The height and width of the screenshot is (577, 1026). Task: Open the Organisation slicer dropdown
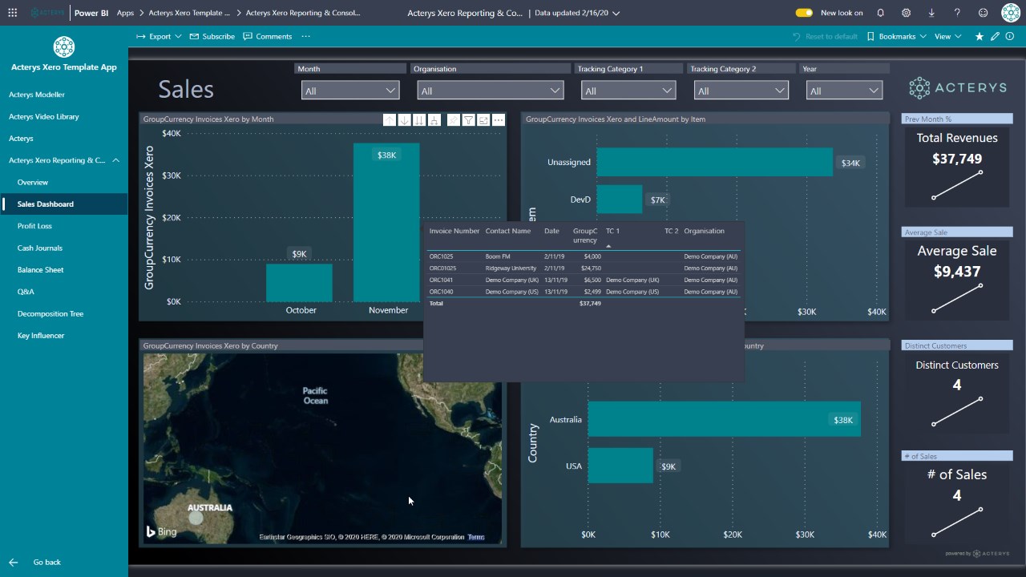[490, 91]
